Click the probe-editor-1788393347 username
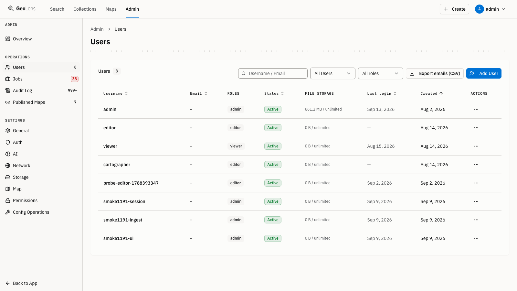 [131, 183]
